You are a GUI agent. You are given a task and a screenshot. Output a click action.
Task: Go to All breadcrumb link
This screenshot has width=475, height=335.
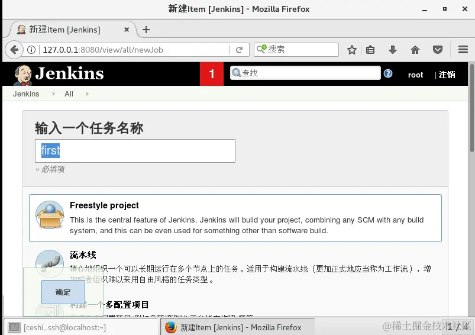(x=69, y=94)
